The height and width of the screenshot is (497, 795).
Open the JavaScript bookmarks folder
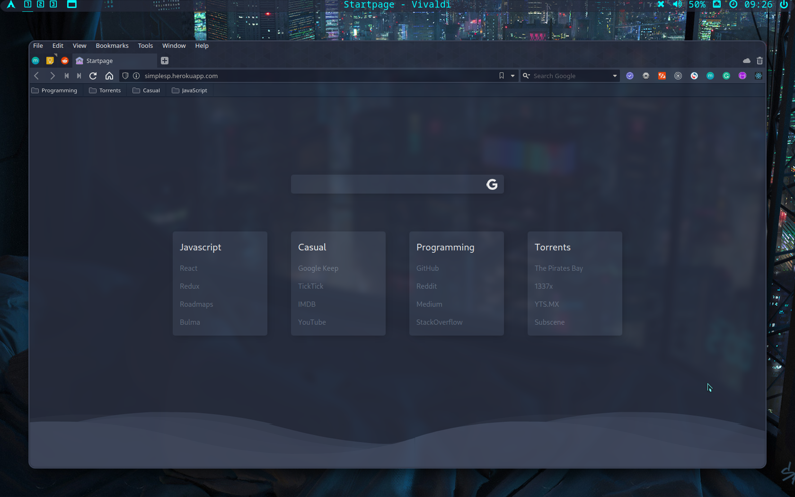pos(189,90)
